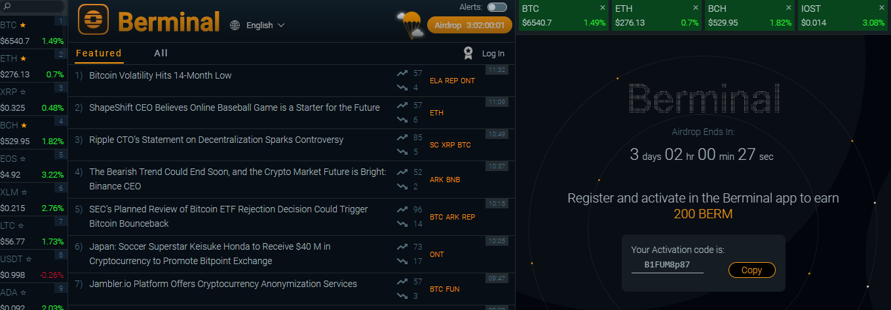Select the LTC price $56.77
This screenshot has width=891, height=310.
tap(13, 241)
